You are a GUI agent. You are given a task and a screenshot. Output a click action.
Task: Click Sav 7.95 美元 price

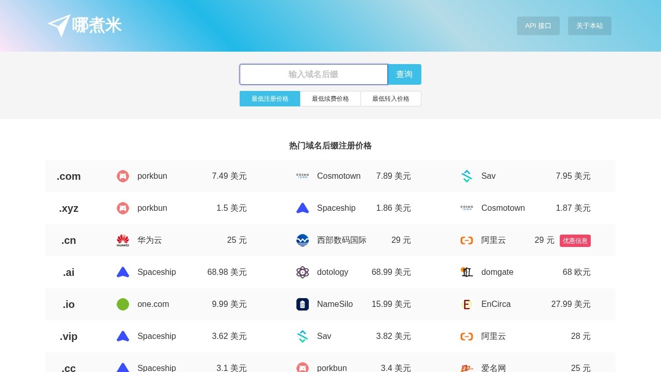(x=573, y=176)
